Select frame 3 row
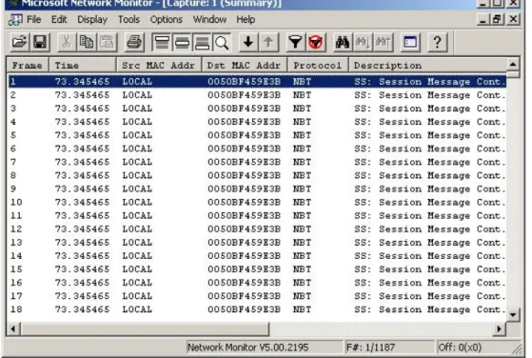This screenshot has height=358, width=532. pos(257,109)
